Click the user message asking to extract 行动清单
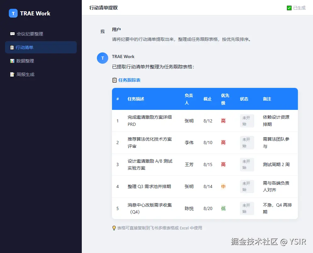The height and width of the screenshot is (253, 313). 181,39
